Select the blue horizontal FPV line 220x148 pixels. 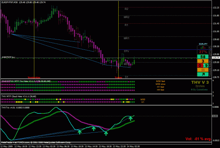[165, 49]
